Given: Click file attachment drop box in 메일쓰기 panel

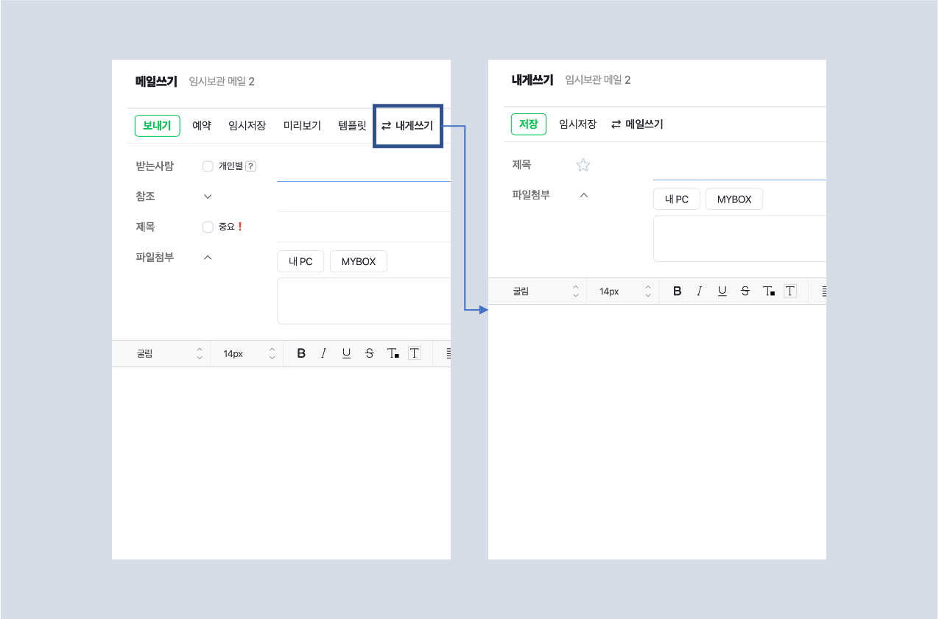Looking at the screenshot, I should click(364, 300).
